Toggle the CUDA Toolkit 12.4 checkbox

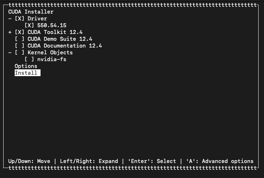point(19,32)
